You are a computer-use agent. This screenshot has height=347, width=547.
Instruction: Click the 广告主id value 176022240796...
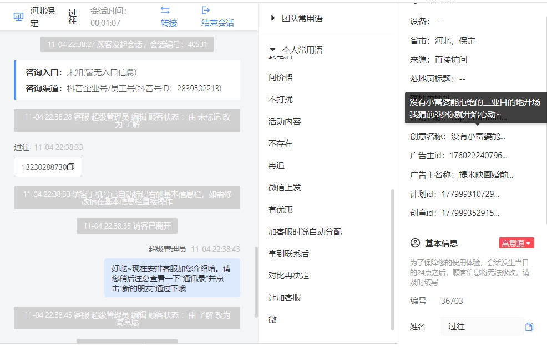click(478, 156)
